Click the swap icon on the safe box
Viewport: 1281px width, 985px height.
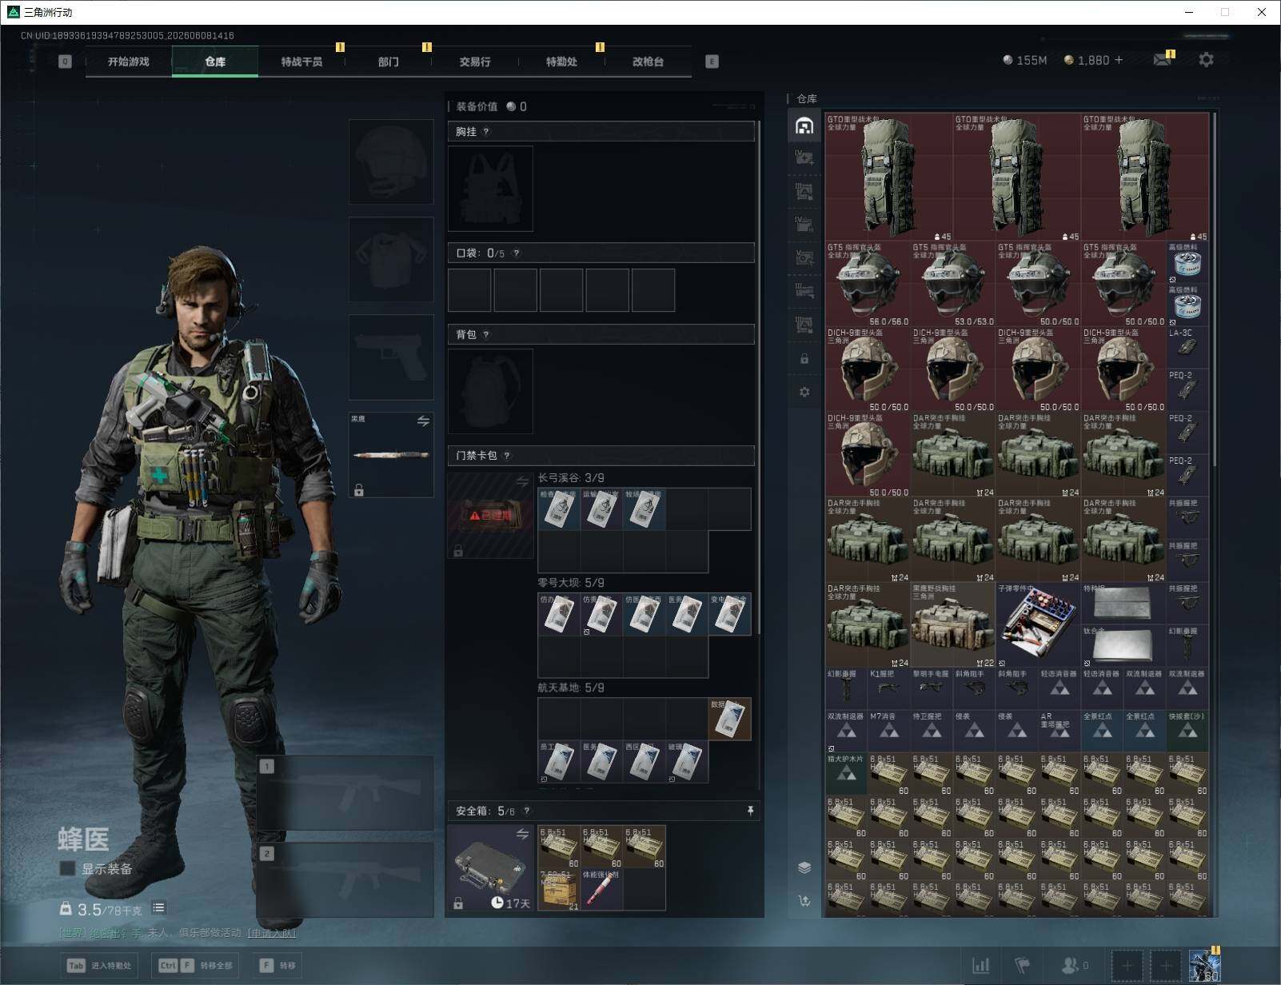click(522, 835)
